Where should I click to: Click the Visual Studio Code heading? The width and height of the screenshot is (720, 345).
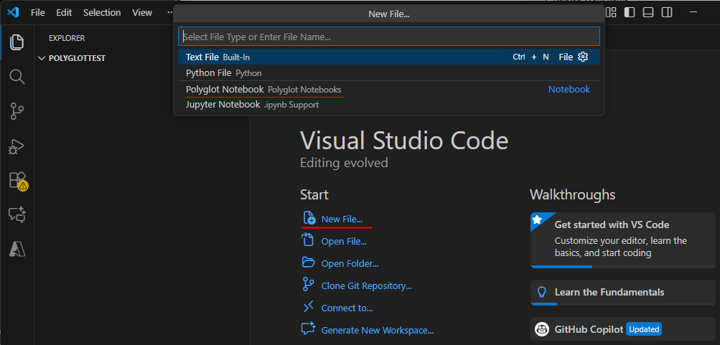pos(404,141)
